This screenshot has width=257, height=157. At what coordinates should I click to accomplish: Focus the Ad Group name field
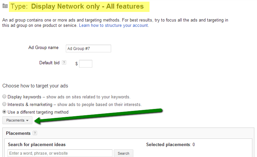coord(88,49)
